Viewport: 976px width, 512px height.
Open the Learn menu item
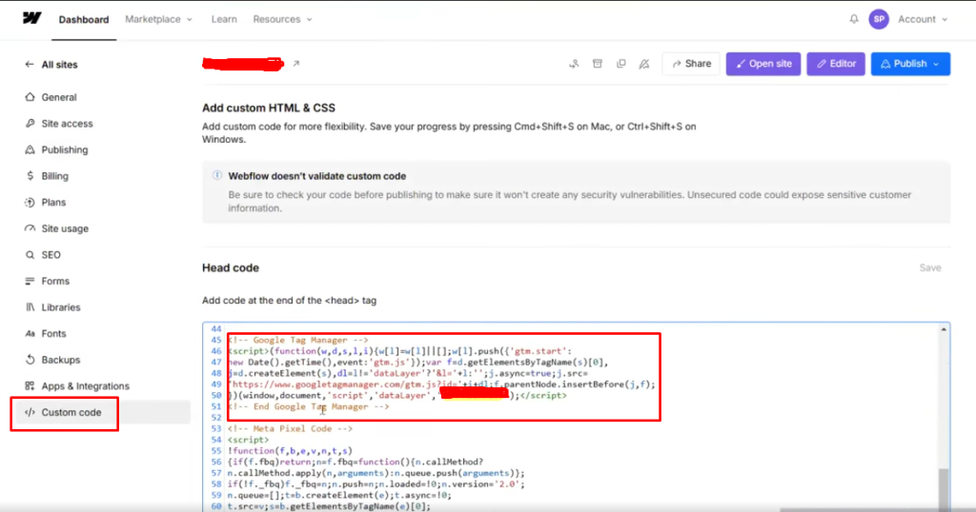tap(224, 19)
